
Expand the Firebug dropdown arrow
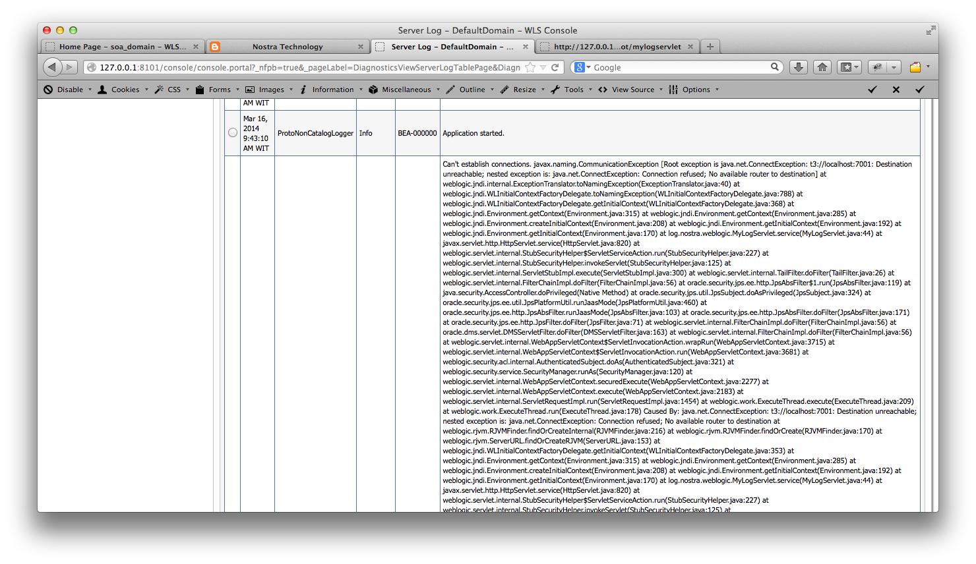tap(894, 67)
